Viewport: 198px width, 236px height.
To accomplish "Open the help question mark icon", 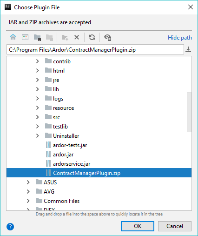I will point(10,227).
